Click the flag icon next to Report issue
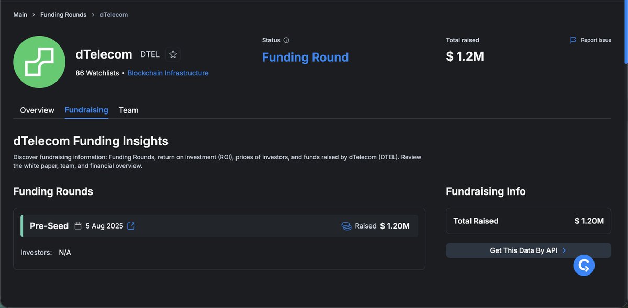The height and width of the screenshot is (308, 628). (572, 40)
